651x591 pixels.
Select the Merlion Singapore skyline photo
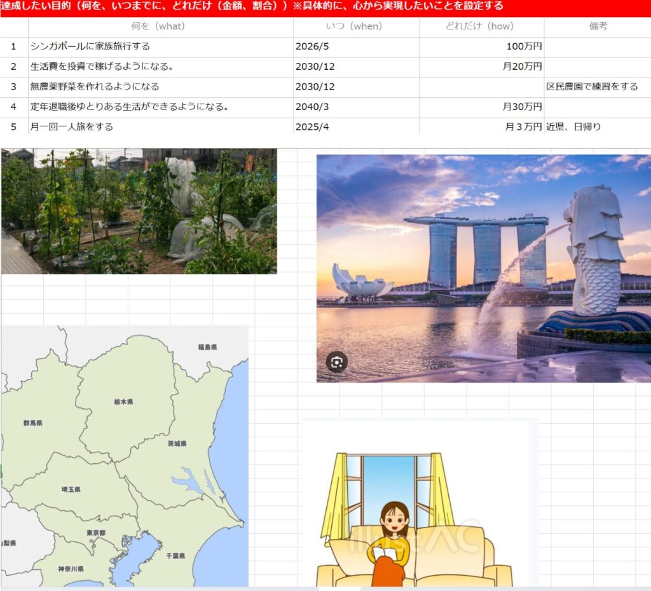pyautogui.click(x=483, y=267)
